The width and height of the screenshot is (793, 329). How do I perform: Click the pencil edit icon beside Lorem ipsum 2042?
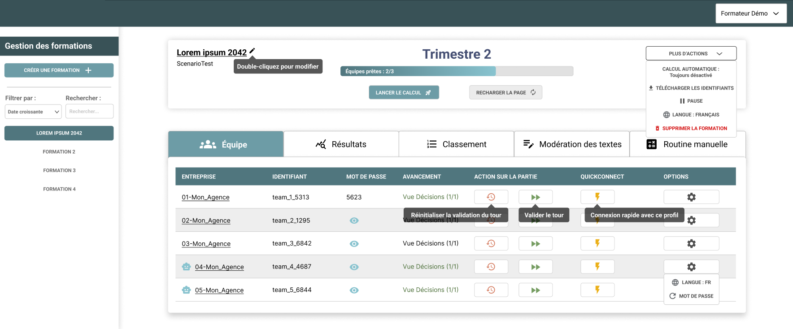(x=252, y=51)
